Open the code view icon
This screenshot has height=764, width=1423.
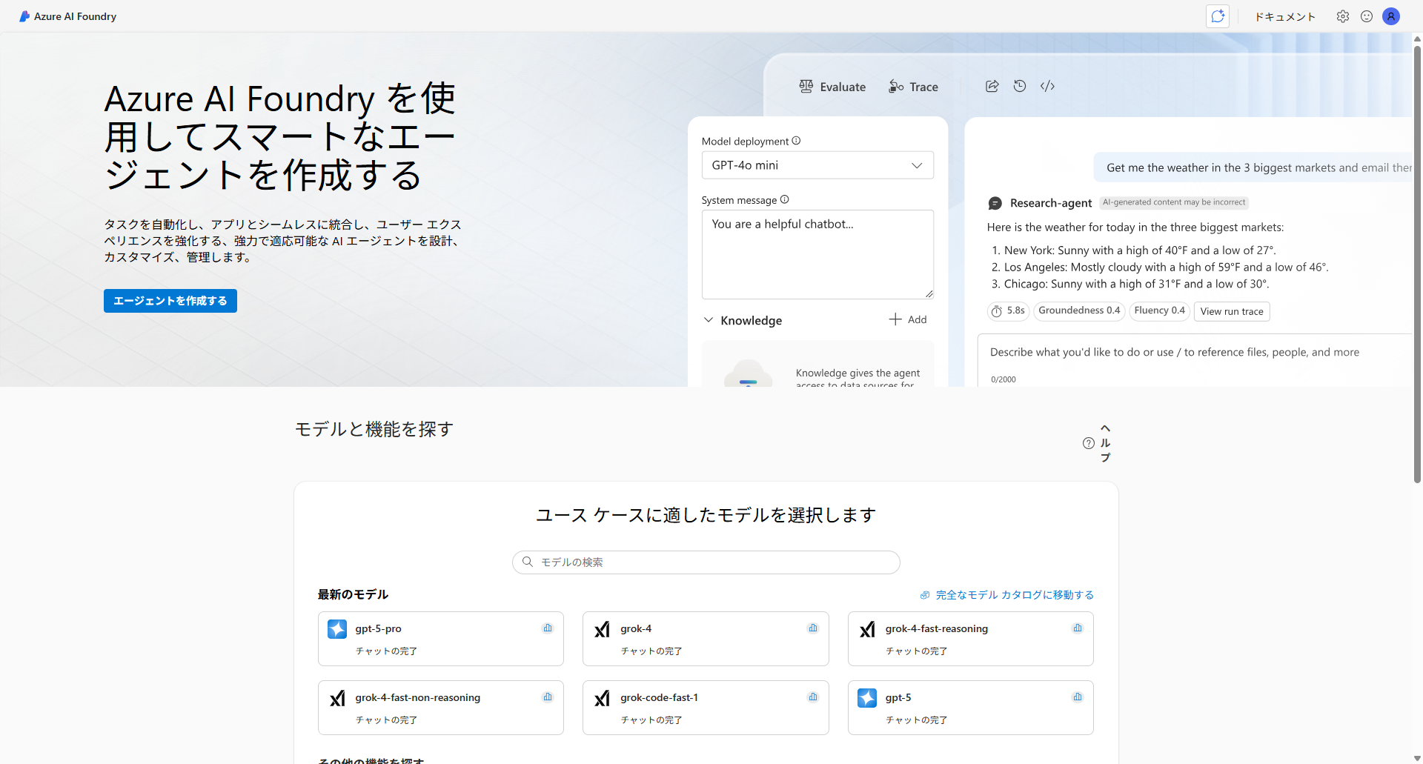[x=1047, y=86]
